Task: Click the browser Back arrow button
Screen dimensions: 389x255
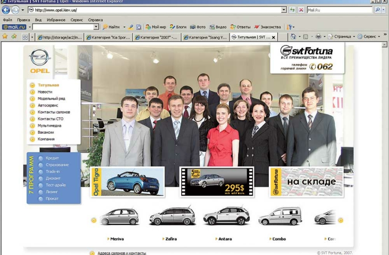Action: tap(6, 10)
